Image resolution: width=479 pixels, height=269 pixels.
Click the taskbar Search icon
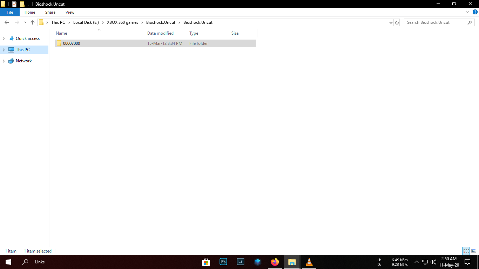25,262
